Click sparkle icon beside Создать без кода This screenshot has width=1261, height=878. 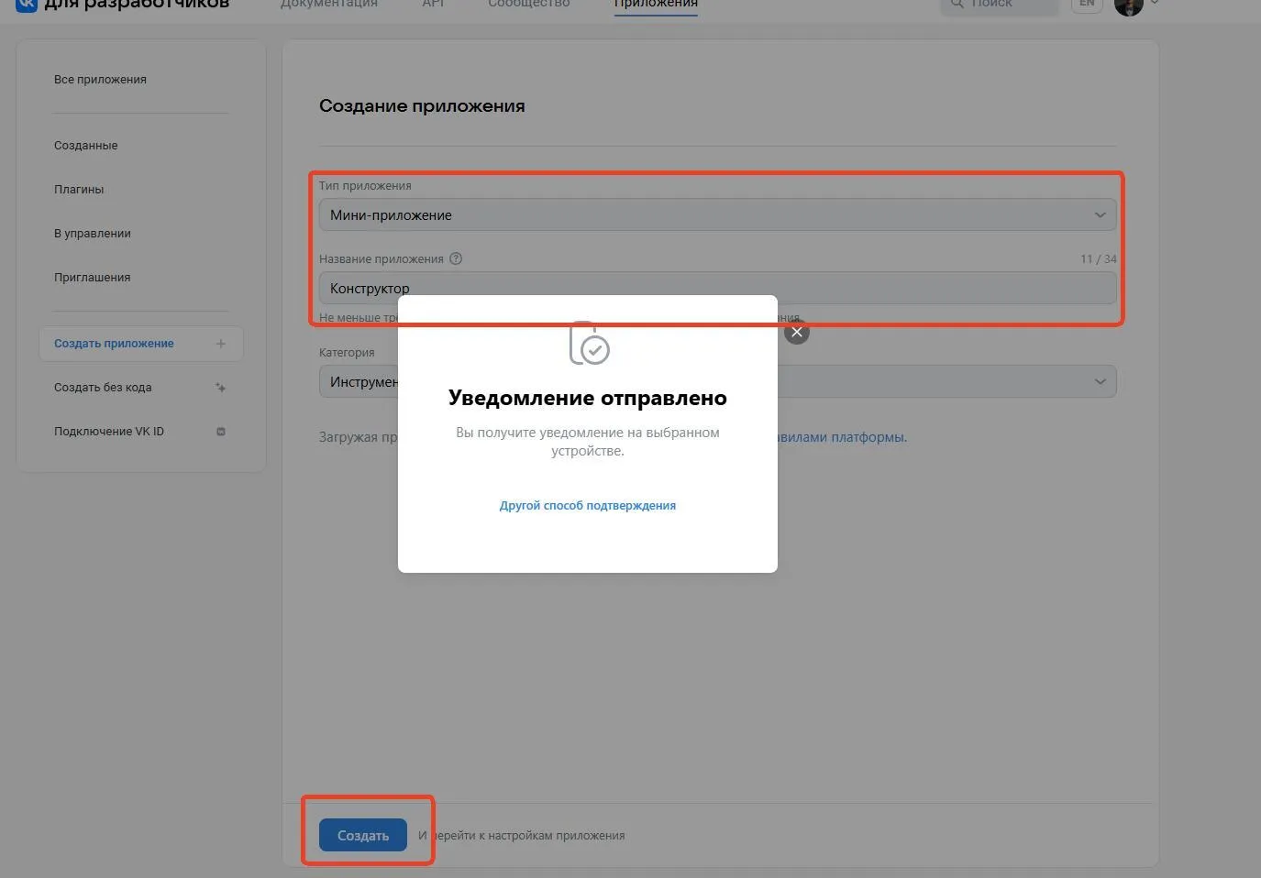[x=220, y=388]
